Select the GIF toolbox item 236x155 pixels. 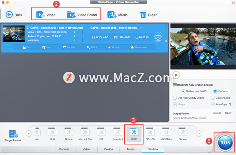[x=101, y=134]
